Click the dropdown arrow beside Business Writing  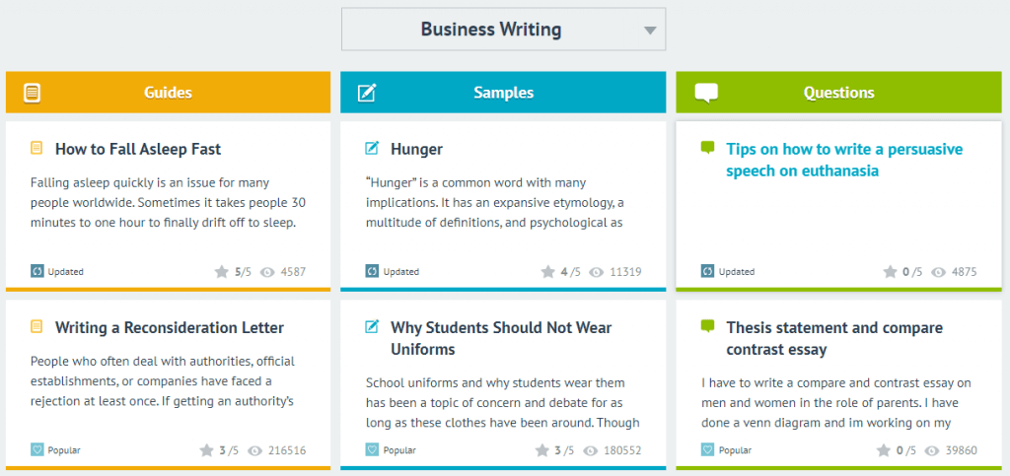pyautogui.click(x=650, y=31)
